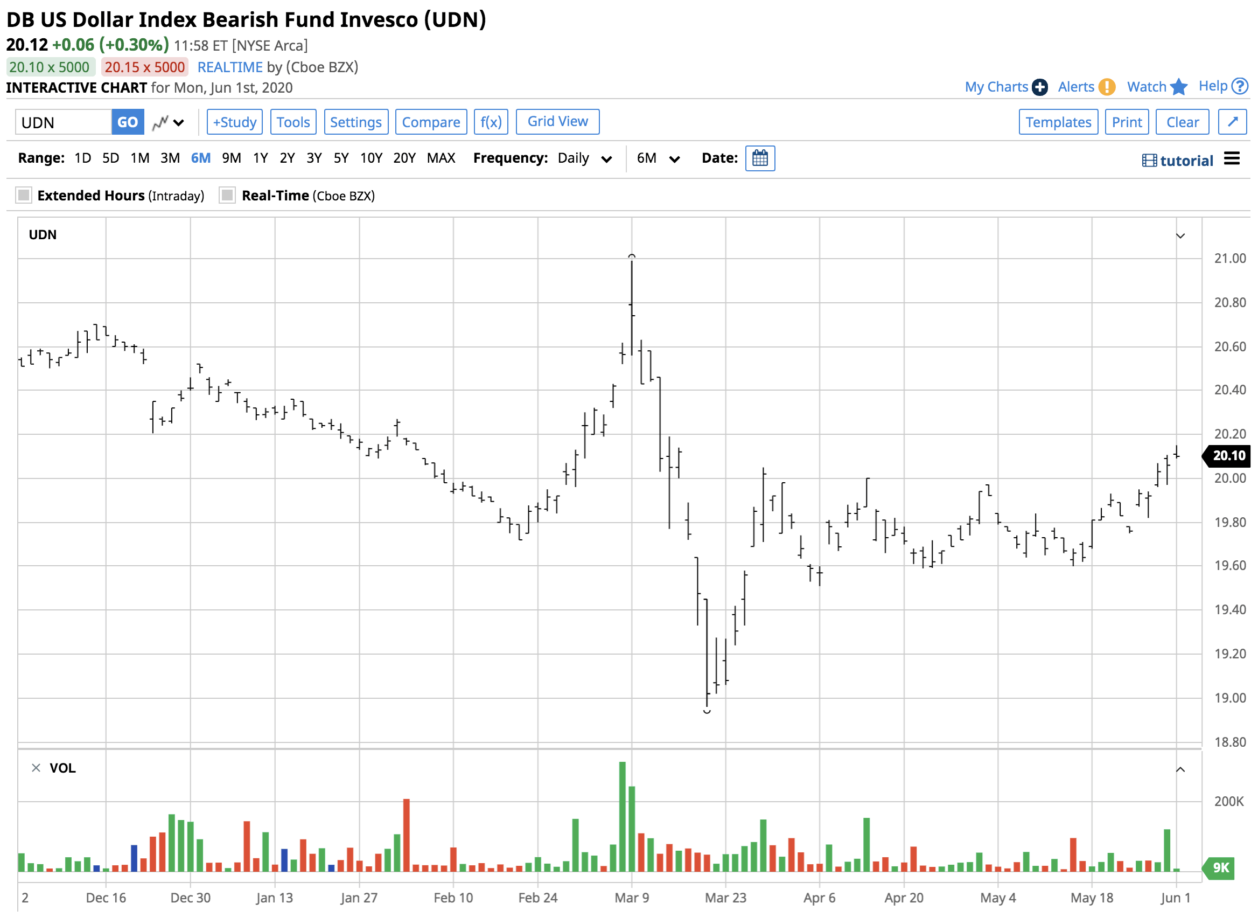Select the 2Y range

click(x=287, y=159)
